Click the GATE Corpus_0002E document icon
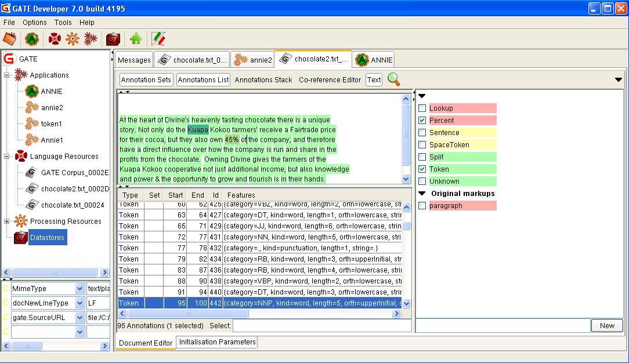Image resolution: width=629 pixels, height=363 pixels. (32, 172)
